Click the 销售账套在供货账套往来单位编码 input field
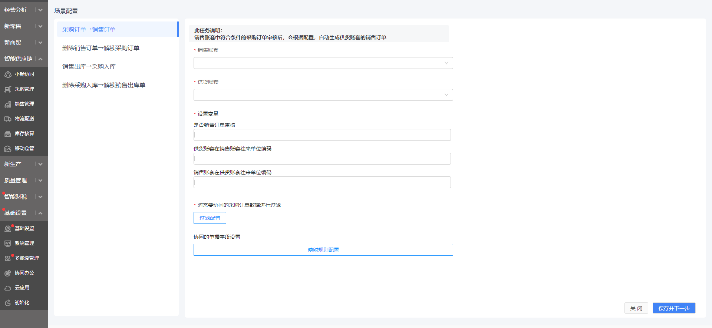 tap(322, 182)
